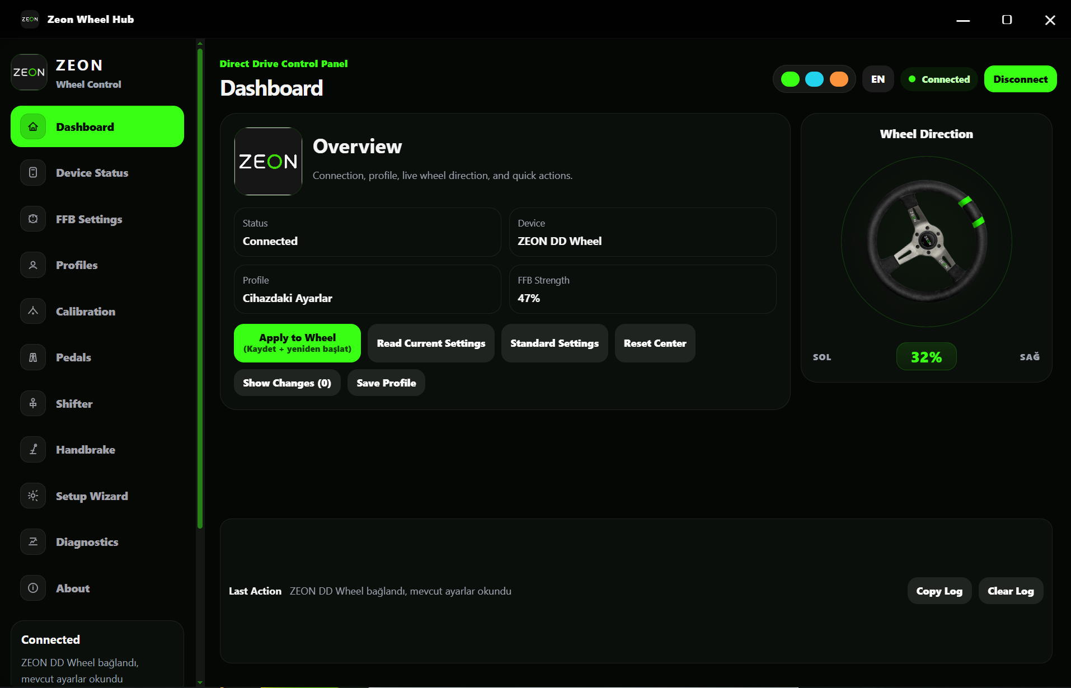
Task: Click the Clear Log button
Action: click(x=1011, y=591)
